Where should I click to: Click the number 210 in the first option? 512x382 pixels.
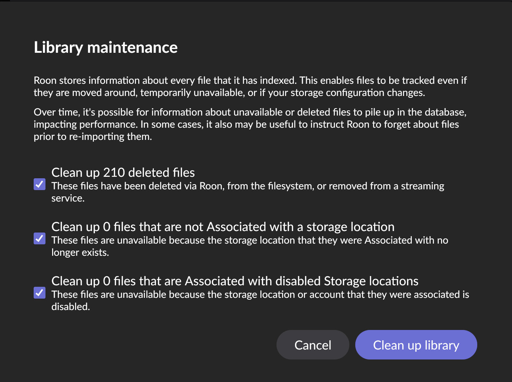[x=114, y=173]
